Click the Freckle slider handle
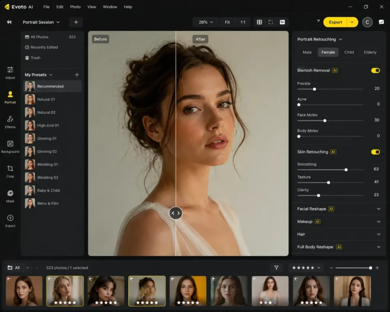 click(x=314, y=89)
